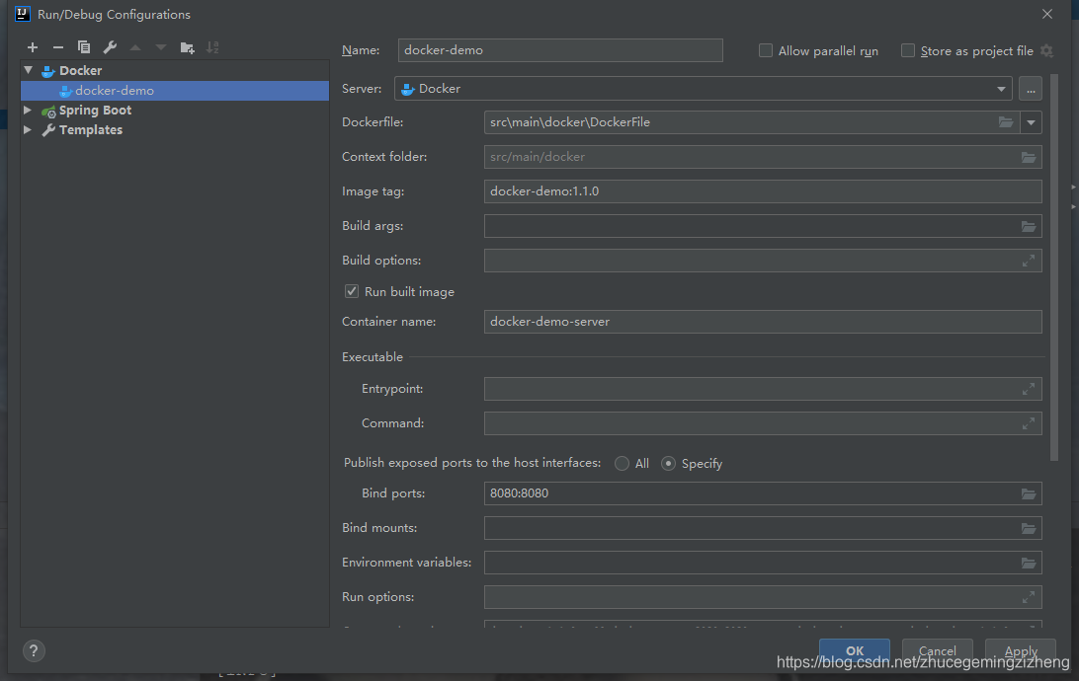The image size is (1079, 681).
Task: Create new folder icon in toolbar
Action: click(187, 47)
